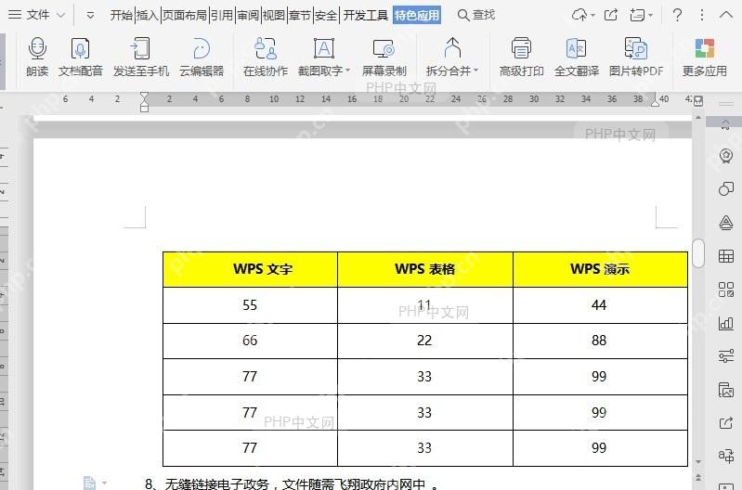Click the ruler toggle at scrollbar top
742x490 pixels.
[698, 101]
